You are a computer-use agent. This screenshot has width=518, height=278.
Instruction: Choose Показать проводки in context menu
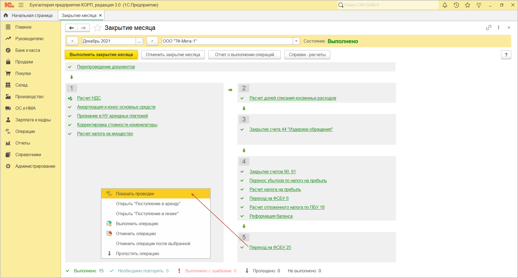pyautogui.click(x=156, y=194)
